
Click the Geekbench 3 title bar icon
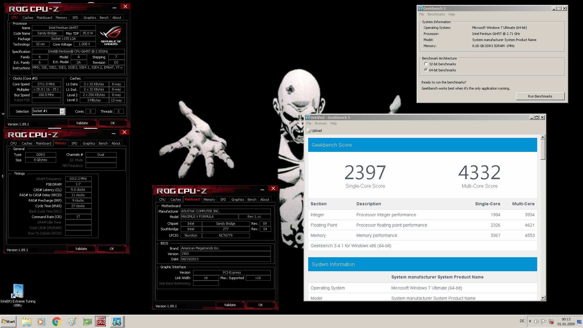421,9
